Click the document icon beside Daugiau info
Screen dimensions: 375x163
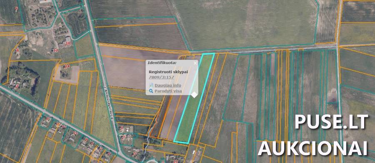tap(151, 85)
